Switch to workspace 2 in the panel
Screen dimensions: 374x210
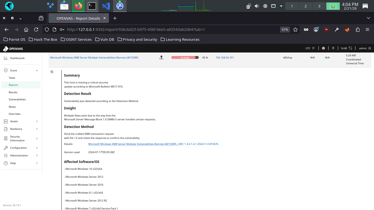pyautogui.click(x=306, y=6)
